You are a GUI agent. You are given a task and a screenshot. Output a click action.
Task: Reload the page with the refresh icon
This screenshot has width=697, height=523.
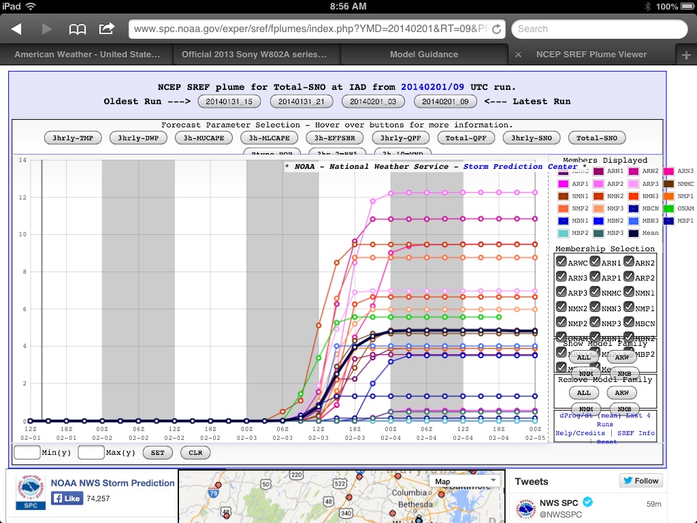tap(496, 29)
